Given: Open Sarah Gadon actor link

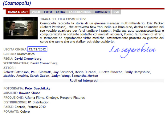Looking at the screenshot, I should click(40, 76).
